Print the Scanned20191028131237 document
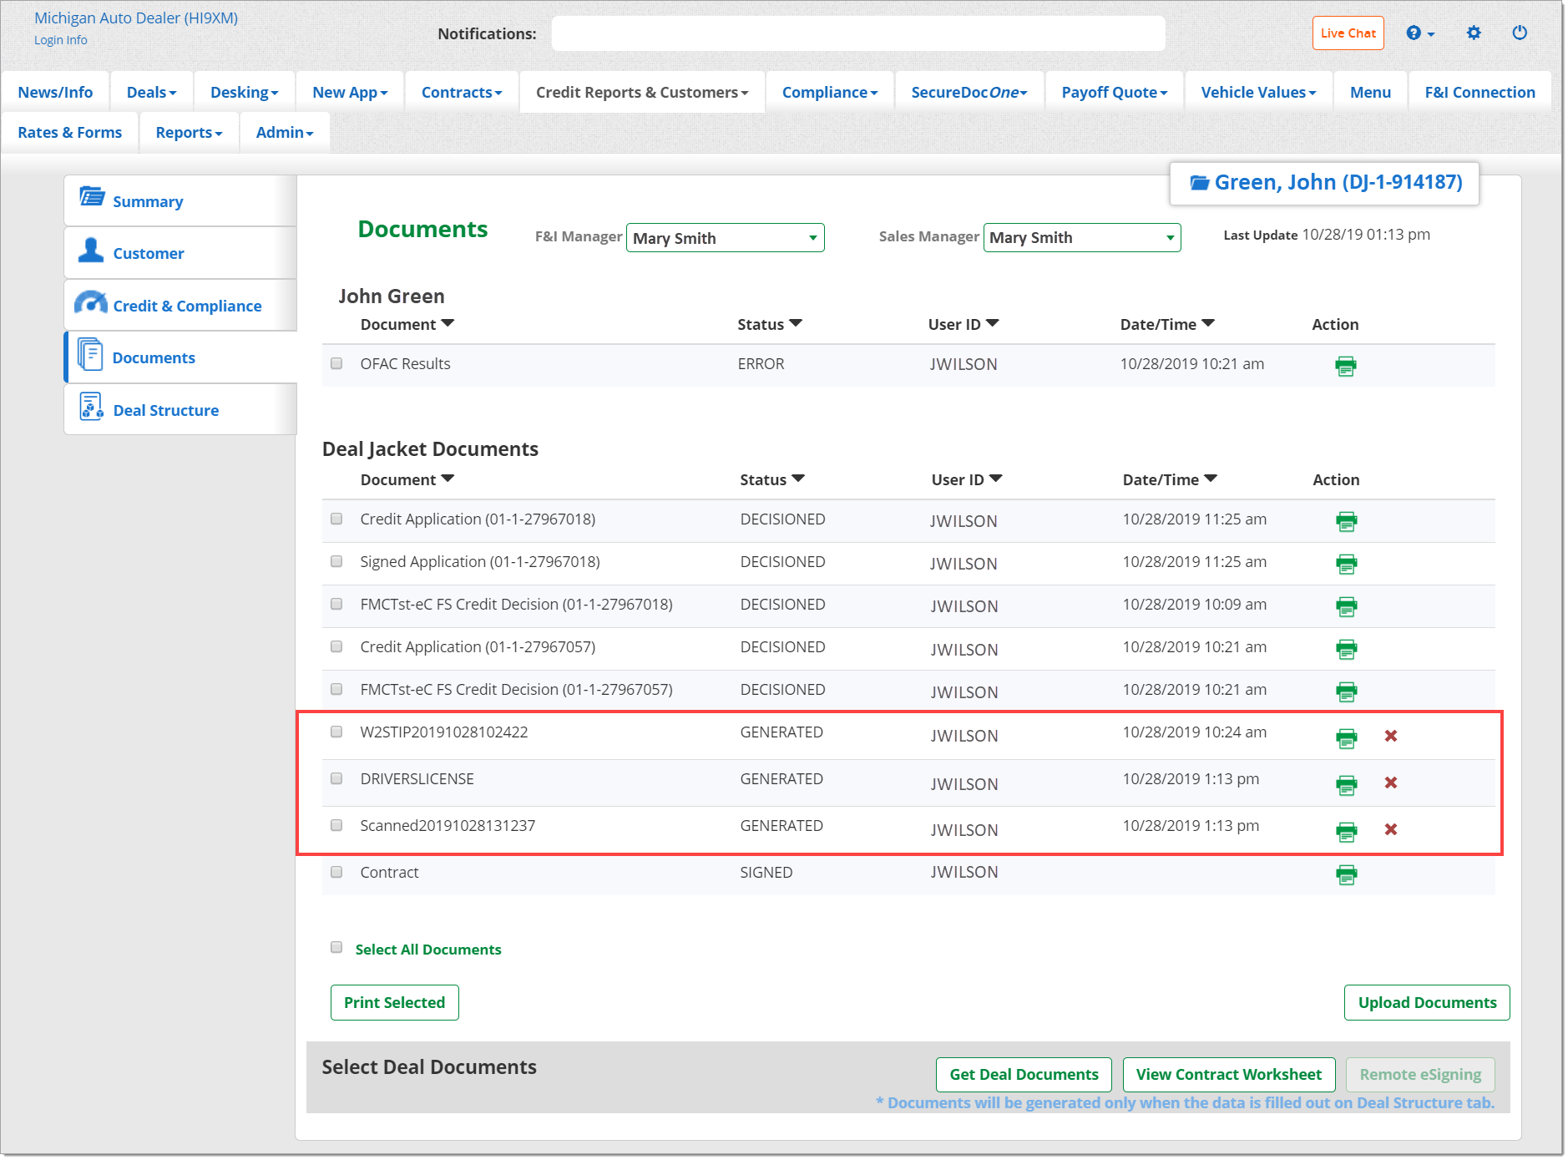Viewport: 1568px width, 1160px height. [x=1346, y=831]
